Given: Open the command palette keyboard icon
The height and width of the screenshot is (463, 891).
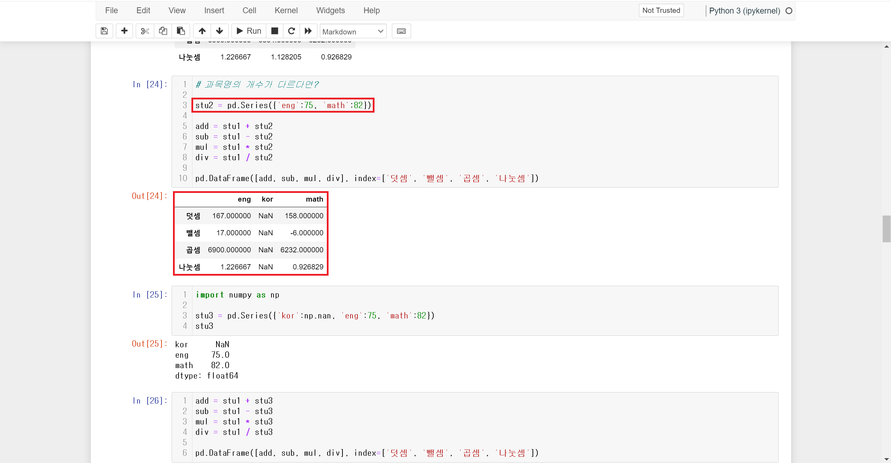Looking at the screenshot, I should 401,31.
